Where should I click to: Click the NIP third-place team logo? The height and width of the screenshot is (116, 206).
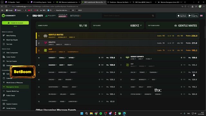tap(45, 50)
